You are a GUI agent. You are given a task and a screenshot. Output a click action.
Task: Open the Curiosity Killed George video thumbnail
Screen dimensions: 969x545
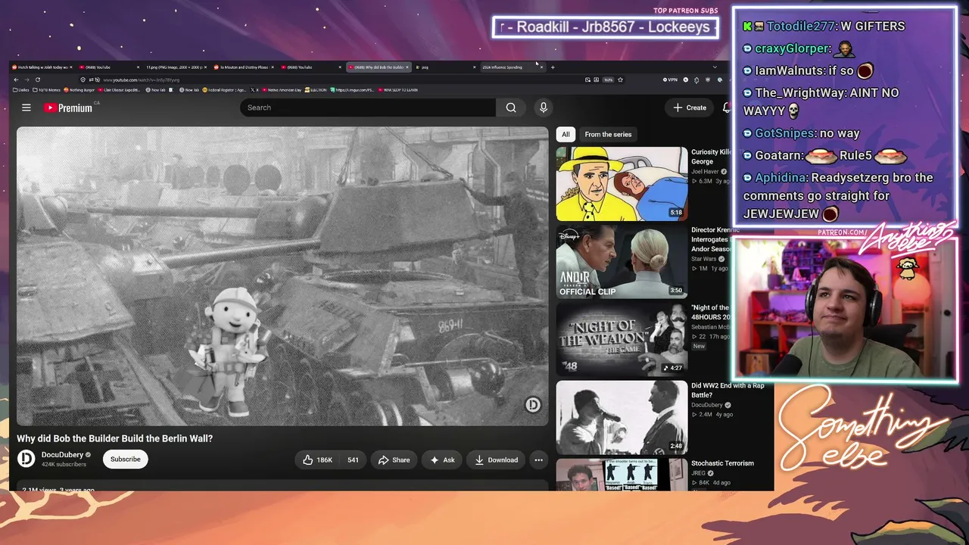pos(622,184)
